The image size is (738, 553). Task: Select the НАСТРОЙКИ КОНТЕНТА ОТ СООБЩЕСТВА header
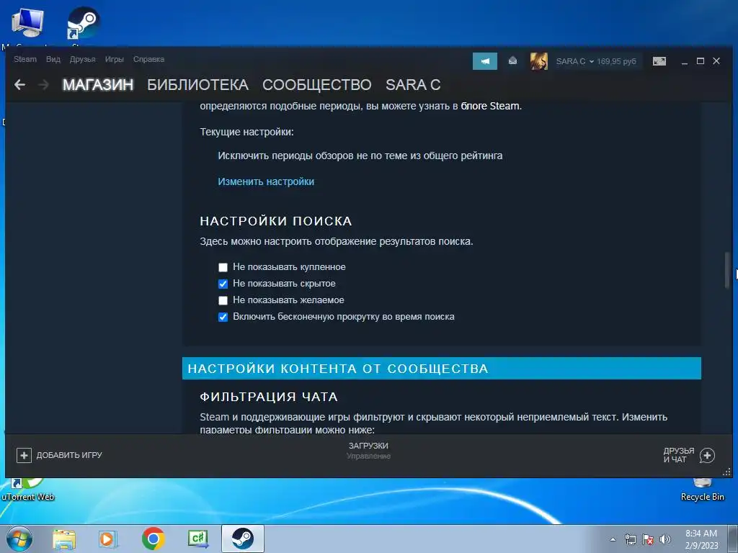coord(442,368)
